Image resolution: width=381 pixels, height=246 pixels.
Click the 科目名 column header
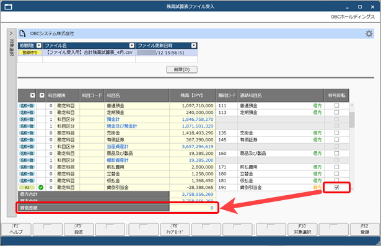[137, 95]
